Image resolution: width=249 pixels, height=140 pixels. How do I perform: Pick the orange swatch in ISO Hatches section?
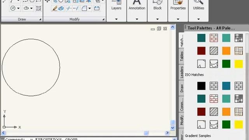(x=226, y=112)
